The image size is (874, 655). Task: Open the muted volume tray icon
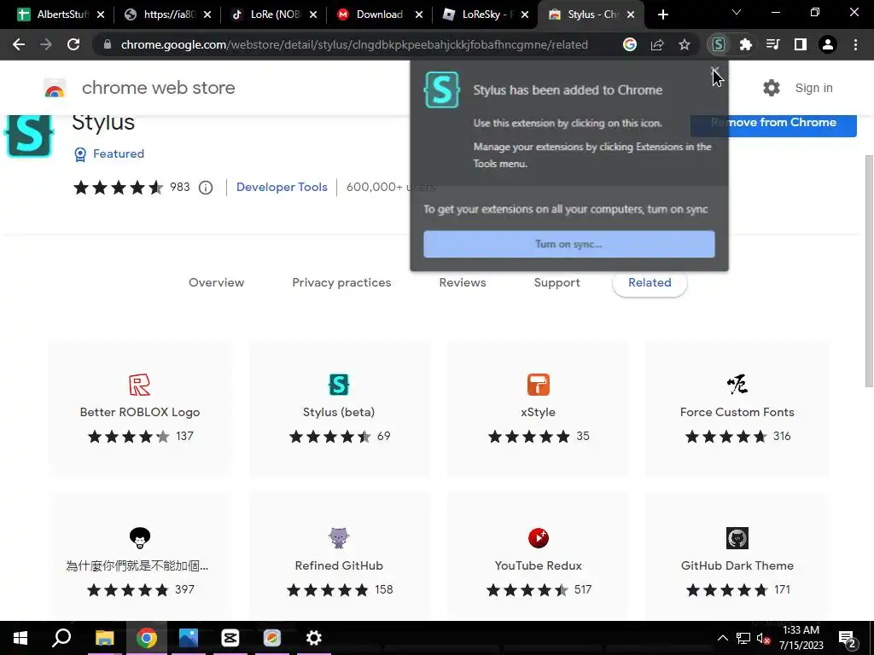(x=763, y=638)
